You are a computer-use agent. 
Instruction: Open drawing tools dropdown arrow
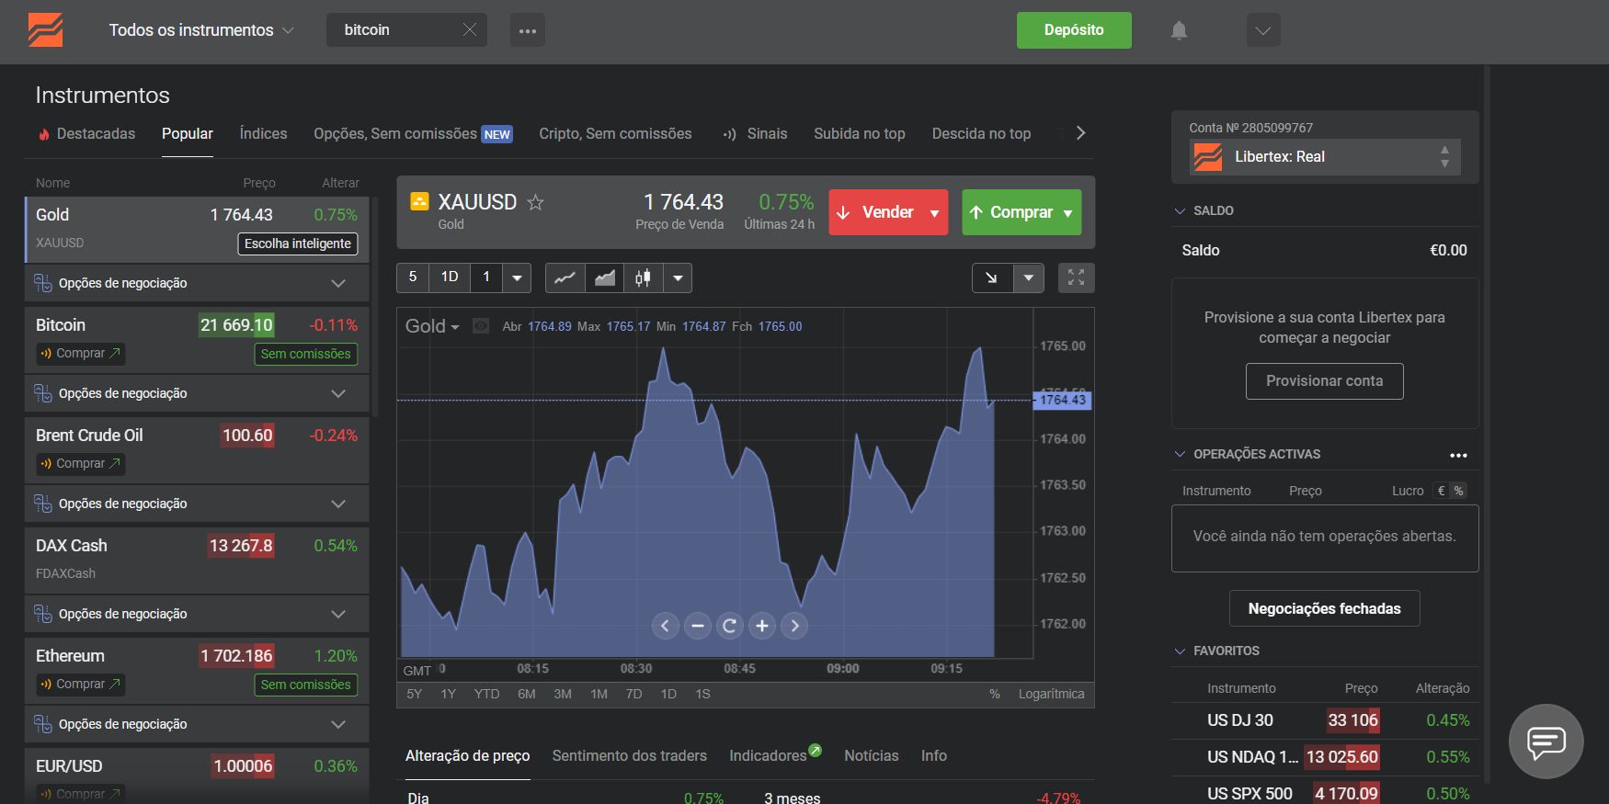pos(1029,277)
